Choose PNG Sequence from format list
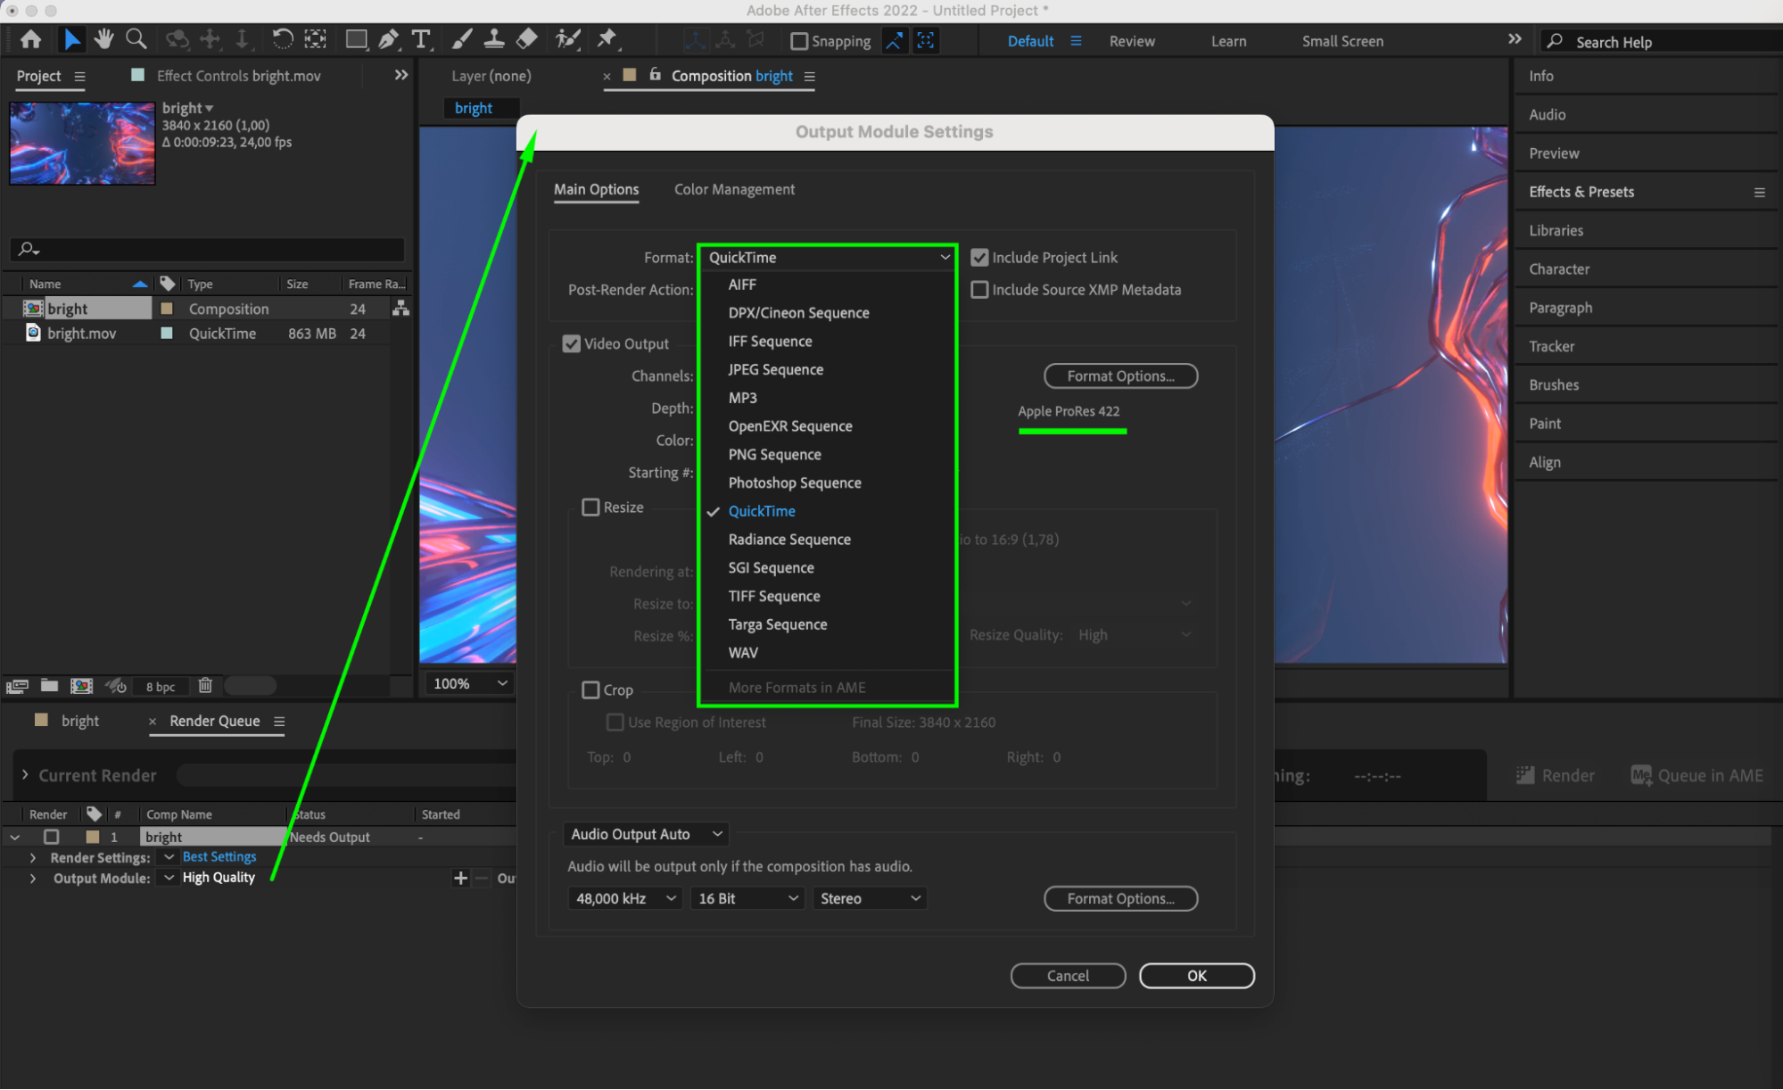The width and height of the screenshot is (1783, 1090). coord(774,455)
